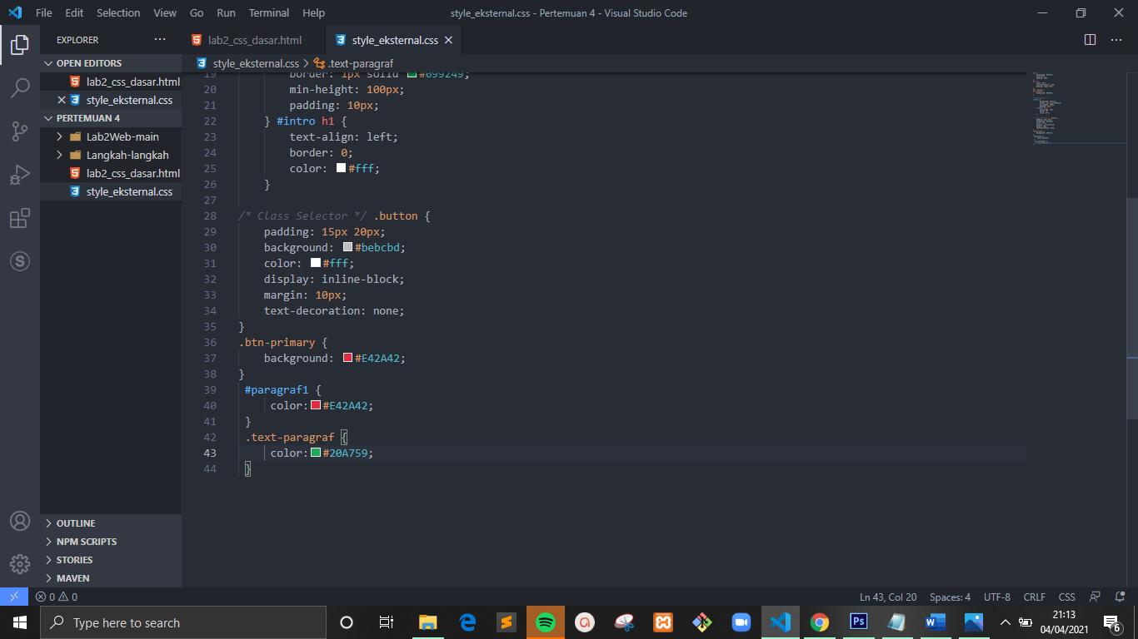Open the Run and Debug icon

coord(19,174)
